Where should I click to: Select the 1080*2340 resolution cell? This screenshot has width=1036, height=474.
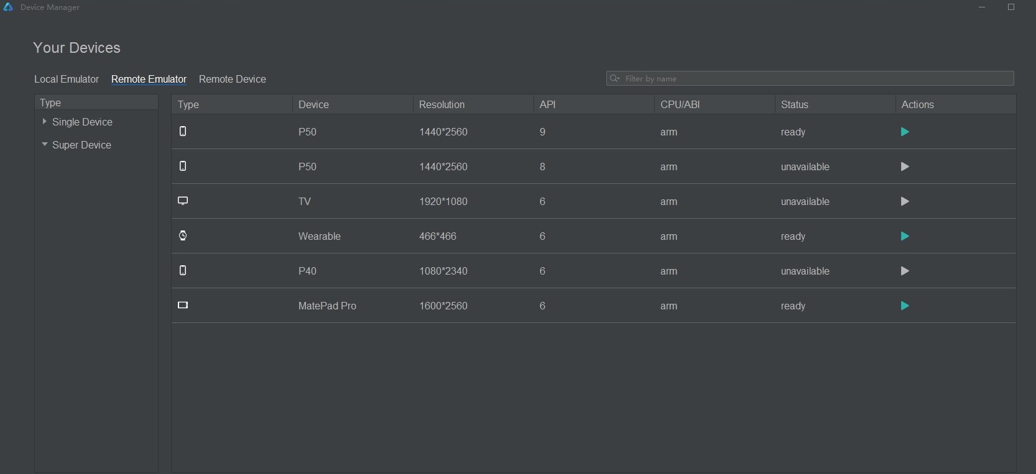click(x=443, y=271)
